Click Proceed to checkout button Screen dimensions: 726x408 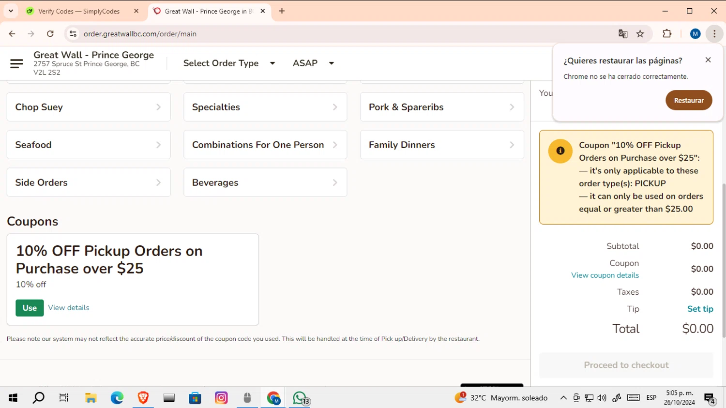pyautogui.click(x=626, y=365)
